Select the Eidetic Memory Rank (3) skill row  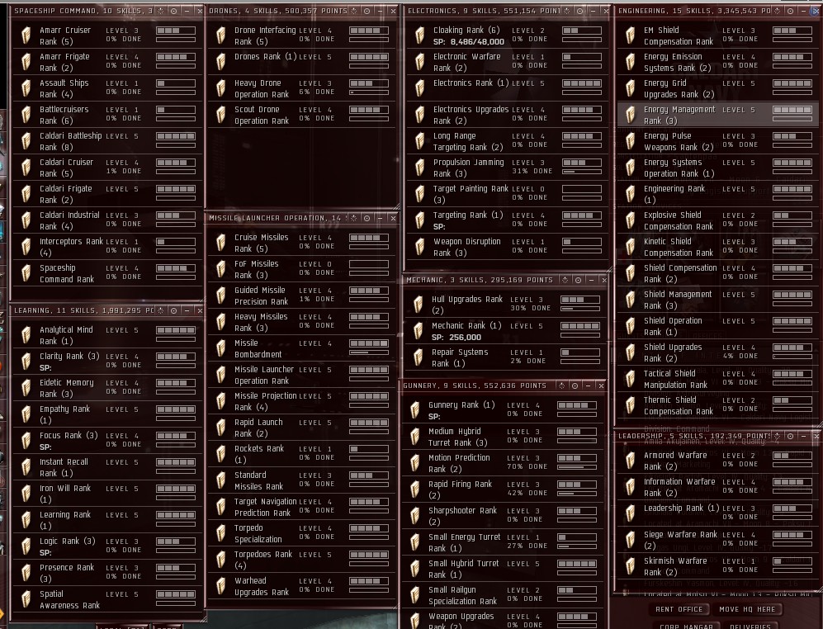[107, 388]
